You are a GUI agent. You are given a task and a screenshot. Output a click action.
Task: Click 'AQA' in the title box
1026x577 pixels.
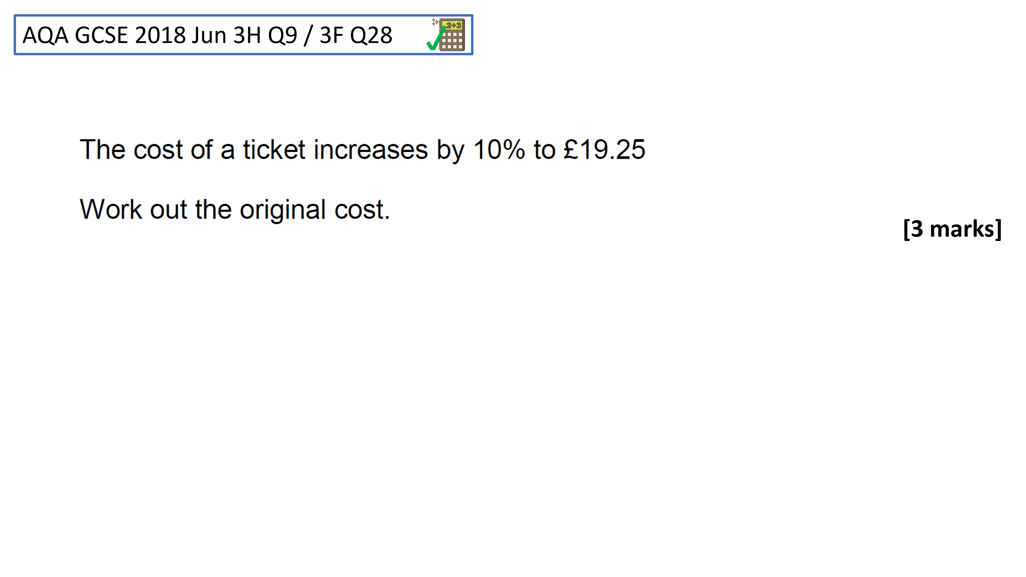pyautogui.click(x=45, y=35)
